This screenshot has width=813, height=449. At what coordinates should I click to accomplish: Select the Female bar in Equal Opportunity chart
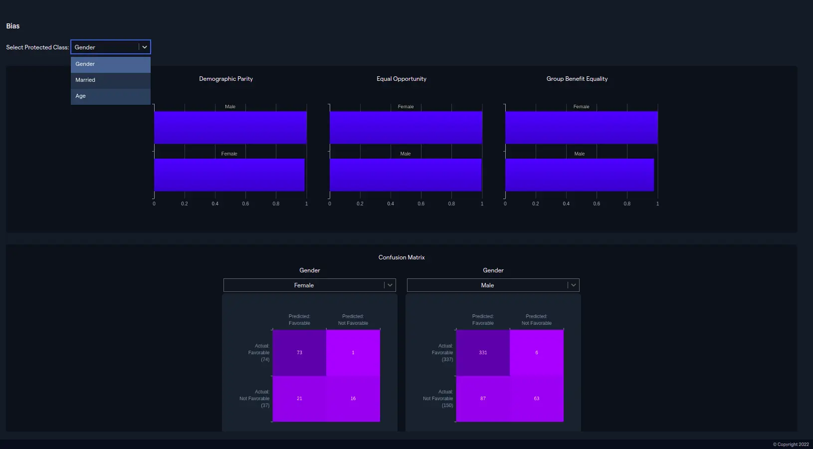[x=406, y=128]
